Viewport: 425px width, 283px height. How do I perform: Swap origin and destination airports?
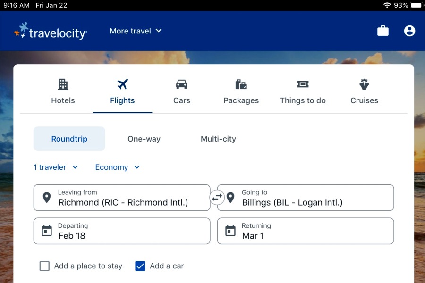coord(217,198)
